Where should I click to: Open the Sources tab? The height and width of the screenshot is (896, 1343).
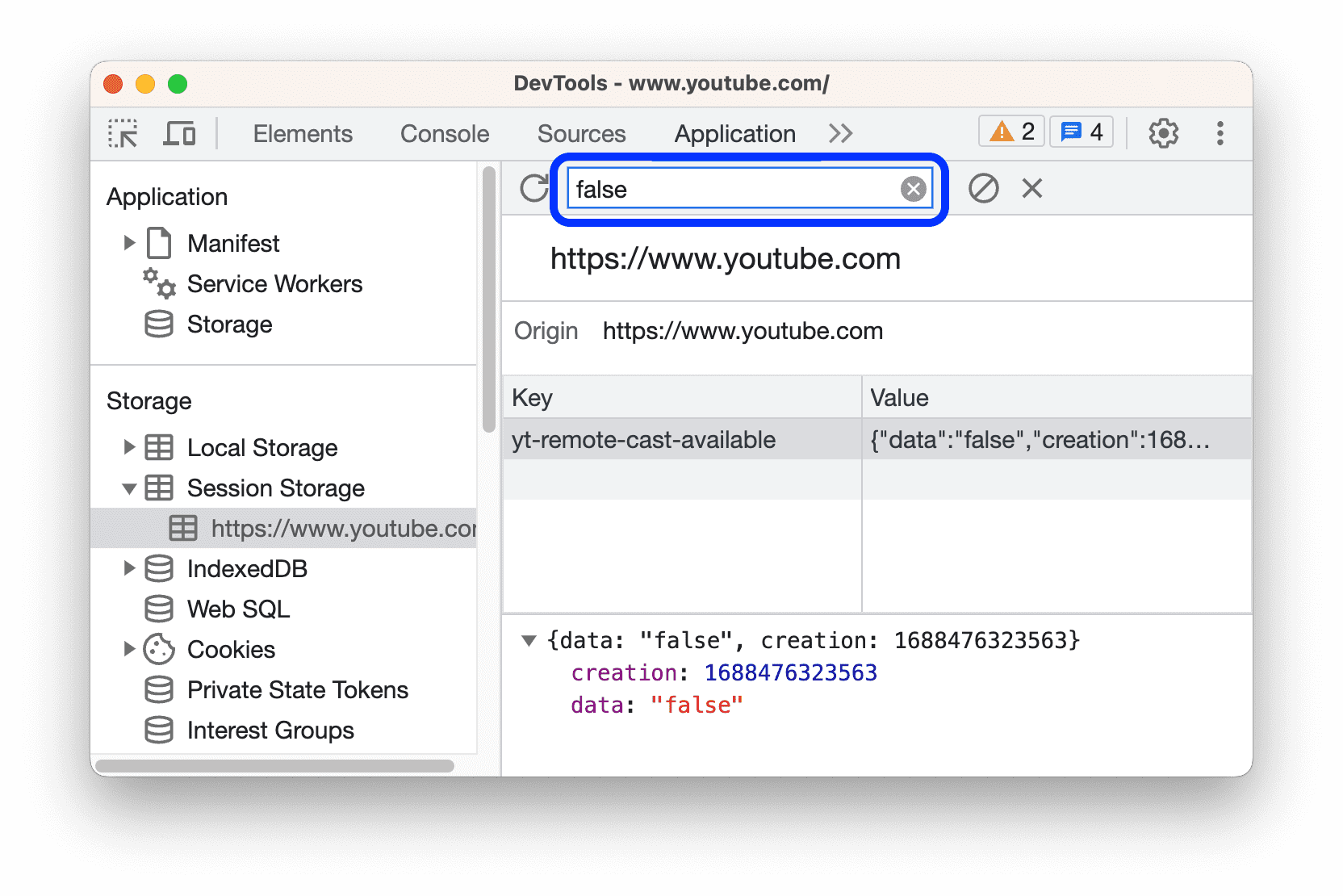pos(581,133)
